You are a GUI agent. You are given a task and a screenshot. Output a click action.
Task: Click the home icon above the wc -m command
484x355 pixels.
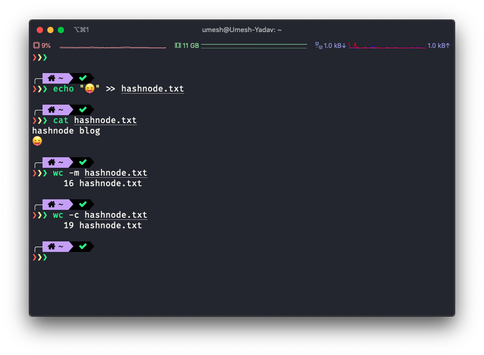[x=51, y=163]
